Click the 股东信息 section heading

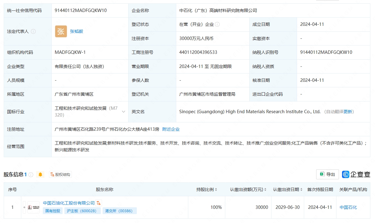pyautogui.click(x=14, y=175)
